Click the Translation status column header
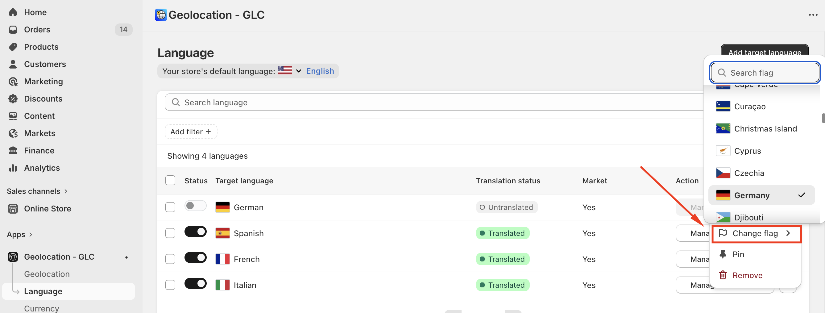This screenshot has height=313, width=825. click(508, 181)
